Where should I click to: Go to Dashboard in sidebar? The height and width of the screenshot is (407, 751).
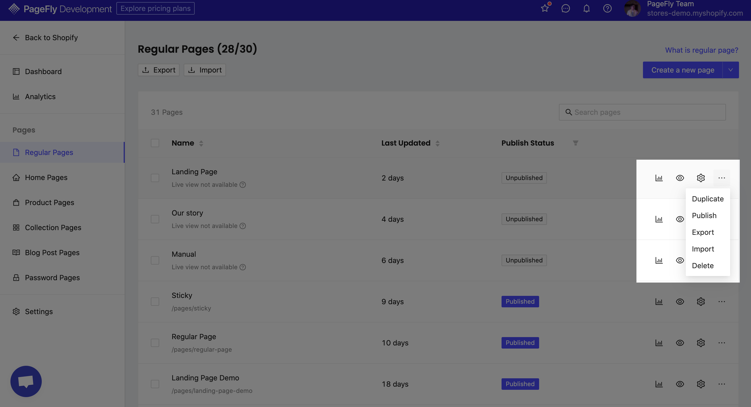[62, 72]
